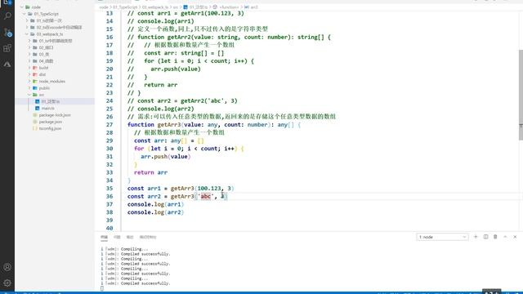Click 'return arr' on line 33
Viewport: 523px width, 294px height.
[150, 172]
